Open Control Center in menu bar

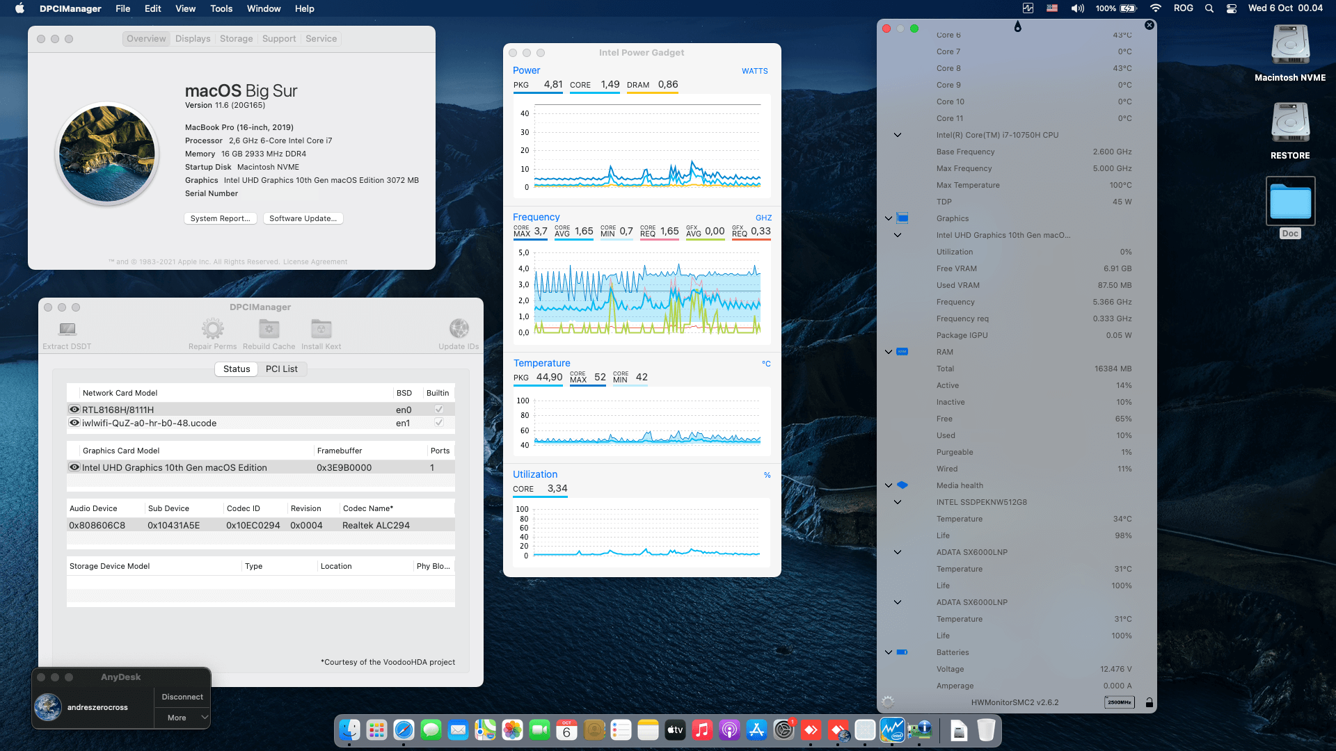pyautogui.click(x=1232, y=8)
